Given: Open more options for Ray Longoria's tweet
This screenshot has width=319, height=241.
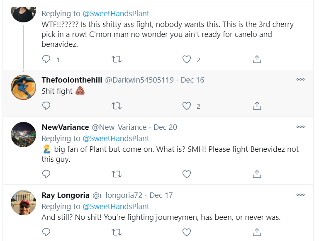Looking at the screenshot, I should tap(300, 195).
